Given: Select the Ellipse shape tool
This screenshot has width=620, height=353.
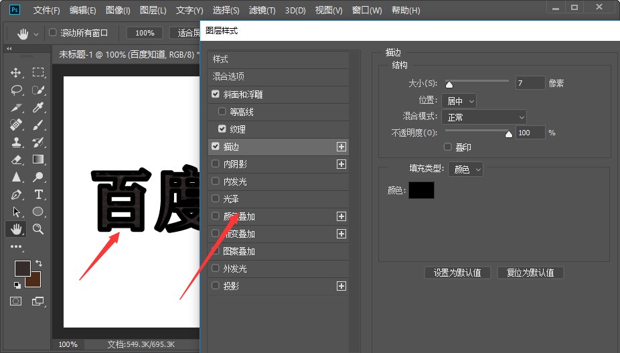Looking at the screenshot, I should [x=38, y=212].
